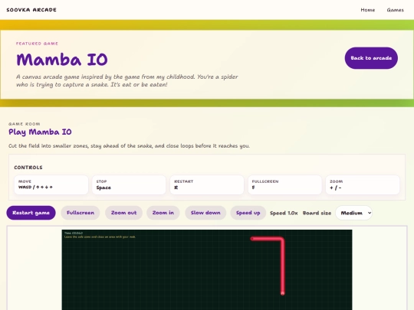The image size is (414, 310).
Task: Click the FEATURED GAME label
Action: [x=37, y=44]
